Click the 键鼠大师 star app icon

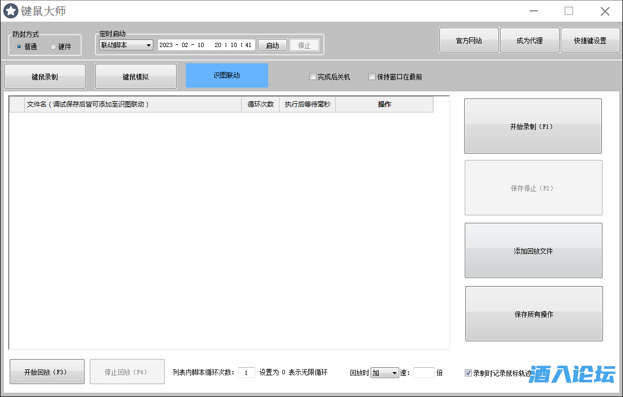click(11, 11)
